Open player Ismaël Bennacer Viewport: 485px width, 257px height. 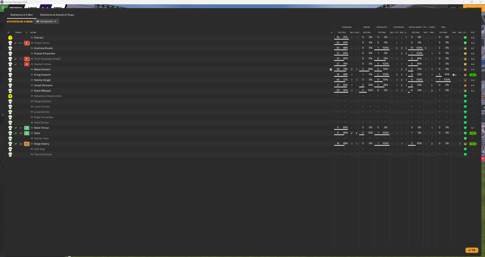(43, 85)
